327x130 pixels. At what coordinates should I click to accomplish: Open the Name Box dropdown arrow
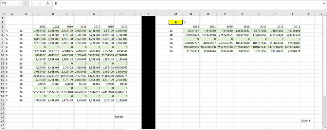pos(20,4)
